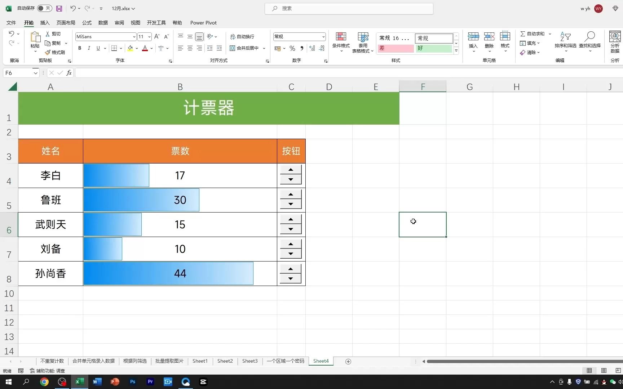
Task: Switch to the 插入 ribbon tab
Action: click(44, 23)
